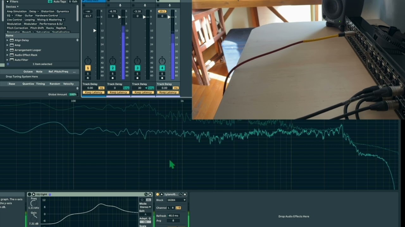The width and height of the screenshot is (405, 227).
Task: Select the Pitch Correction tag
Action: [17, 28]
